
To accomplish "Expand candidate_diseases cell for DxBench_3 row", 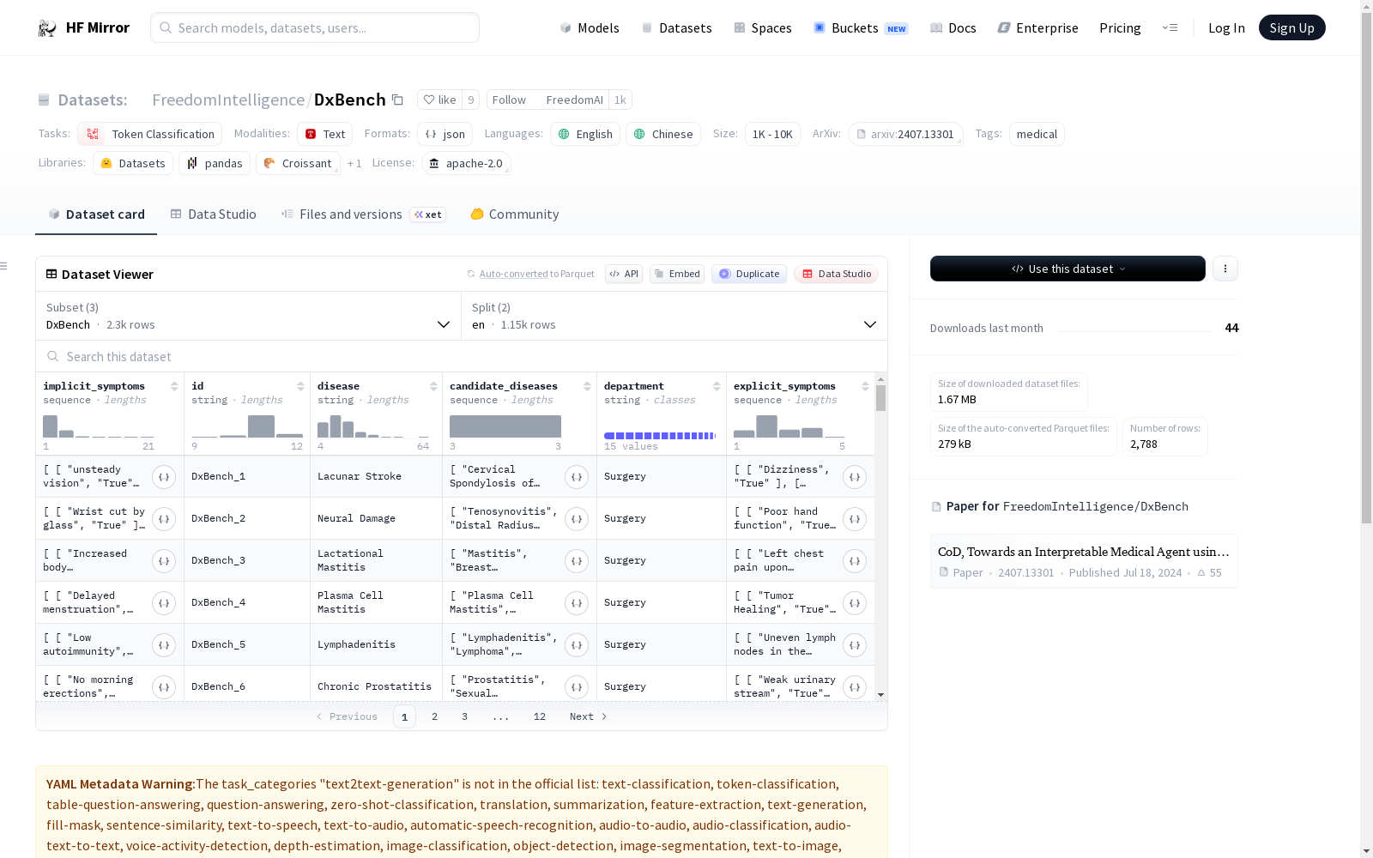I will 577,561.
